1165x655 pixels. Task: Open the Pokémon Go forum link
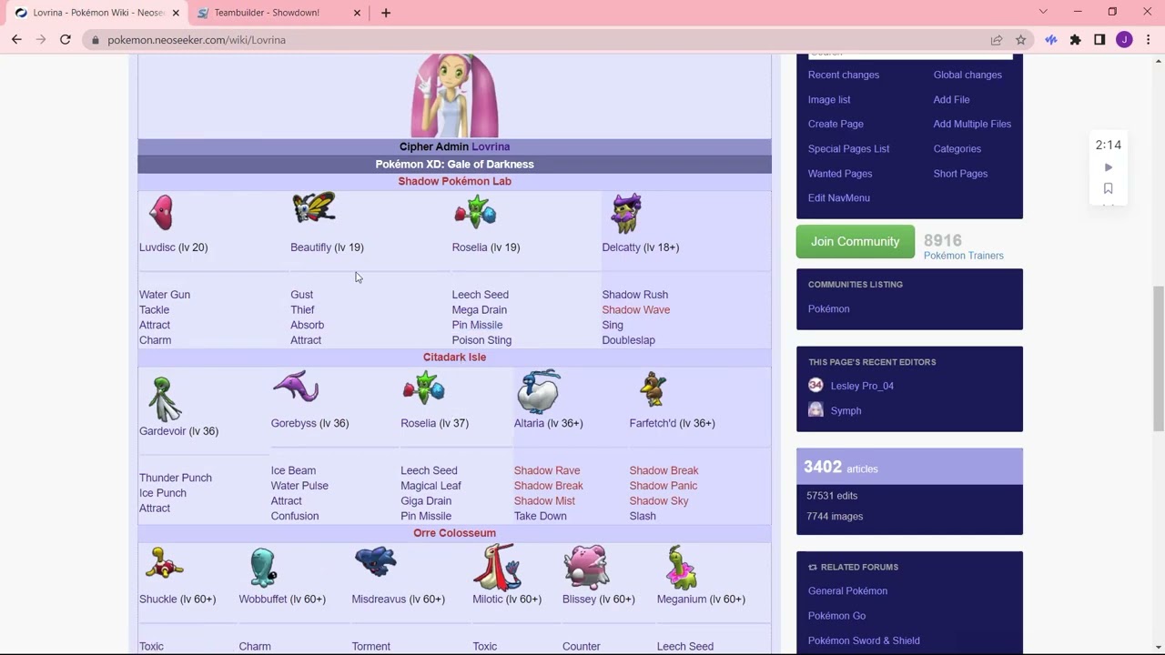tap(836, 616)
